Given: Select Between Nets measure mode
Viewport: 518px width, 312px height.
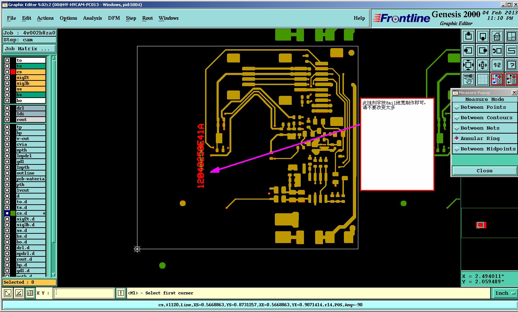Looking at the screenshot, I should pyautogui.click(x=485, y=128).
